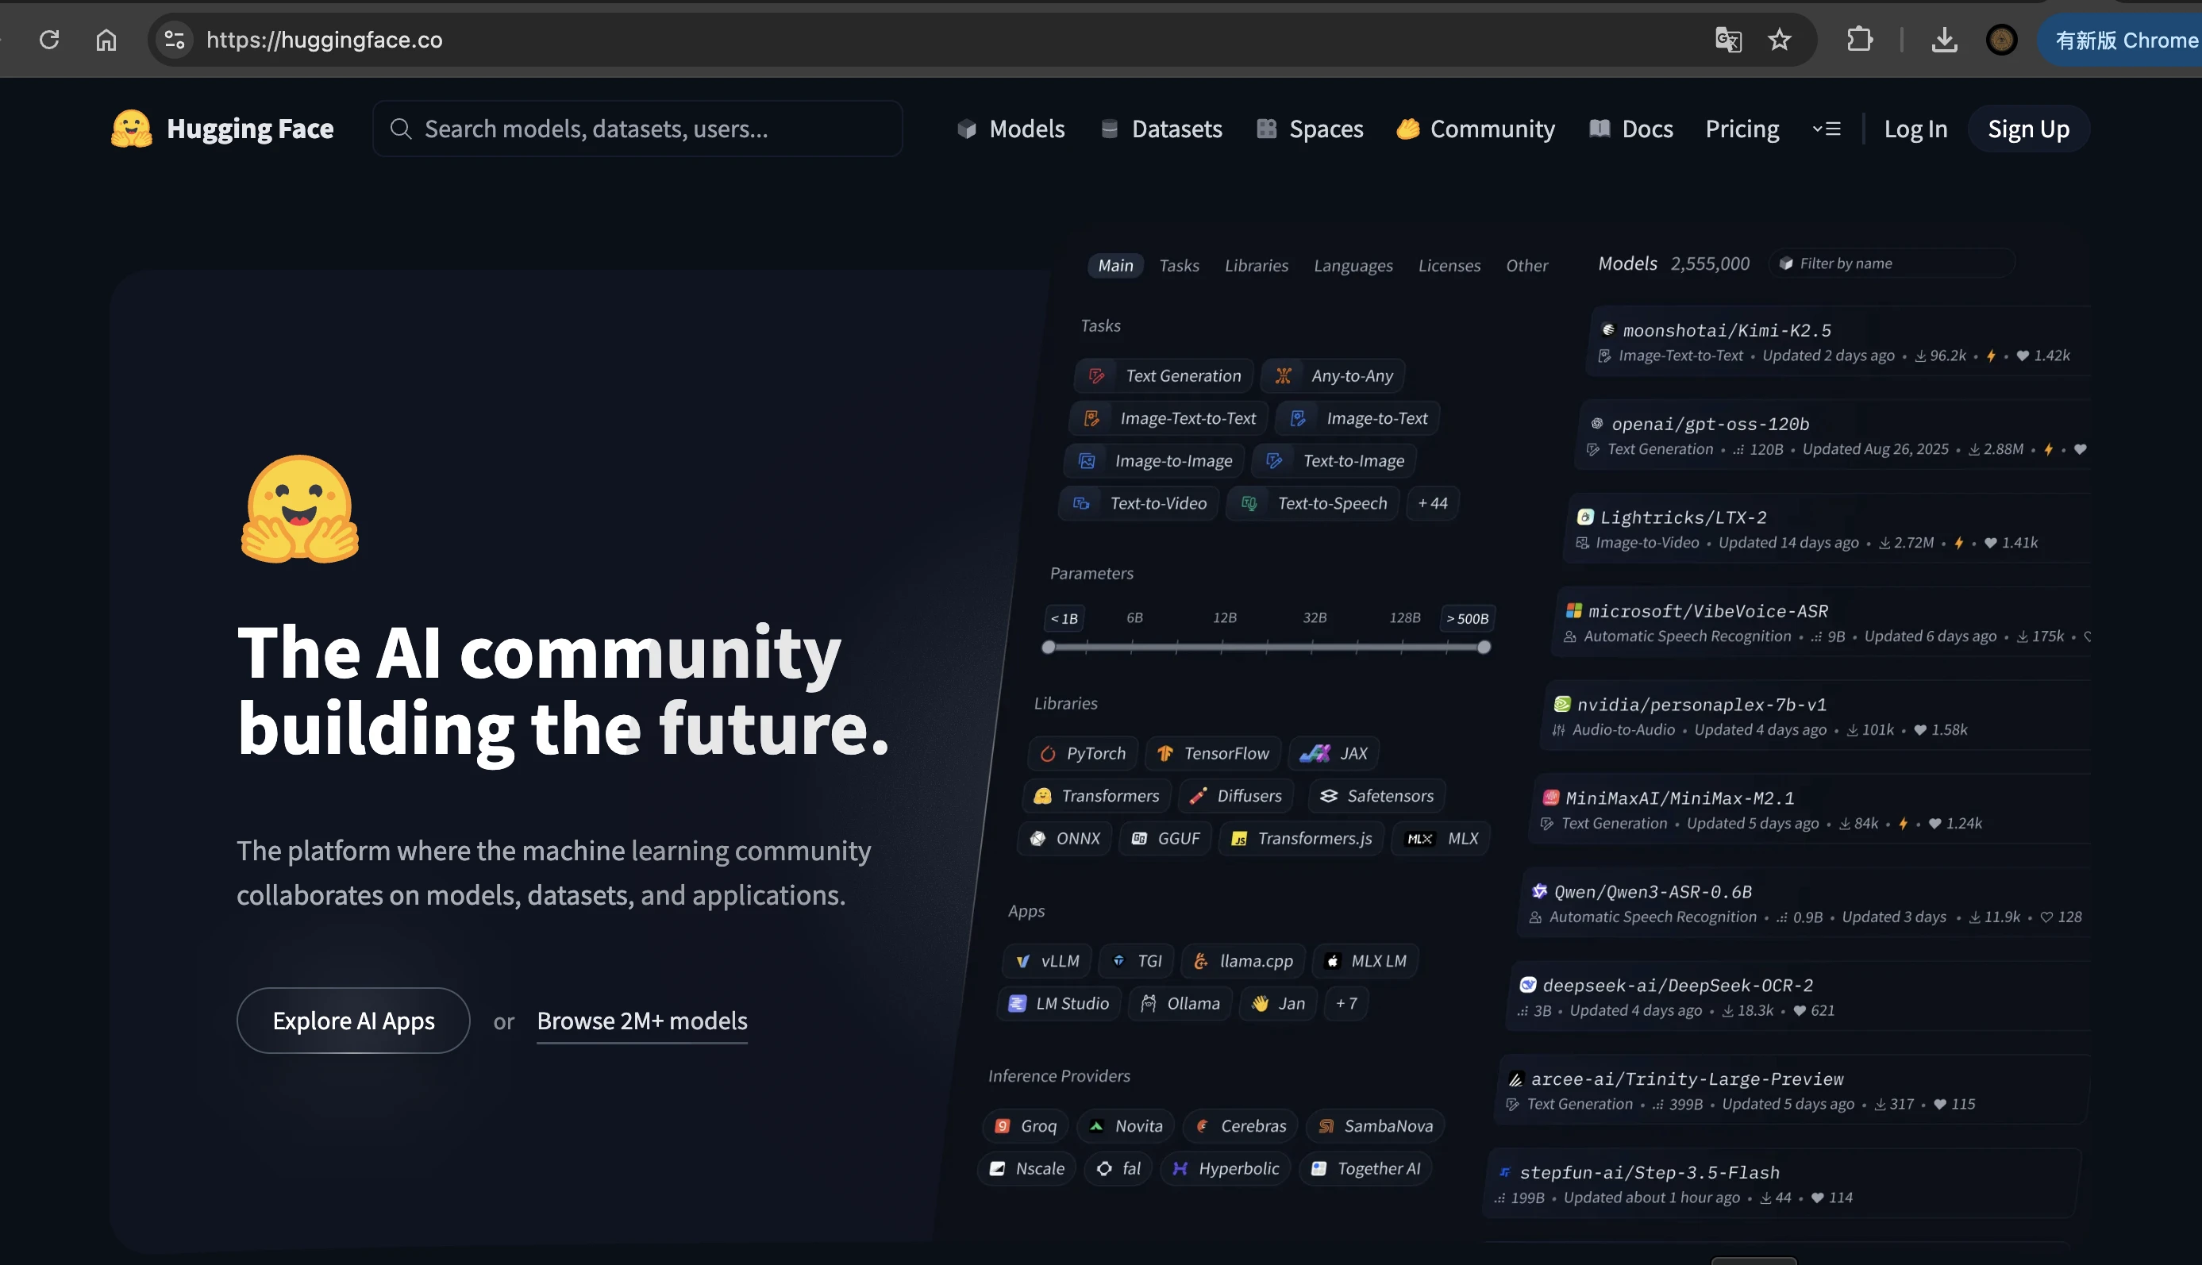
Task: Follow the Browse 2M+ models link
Action: point(641,1021)
